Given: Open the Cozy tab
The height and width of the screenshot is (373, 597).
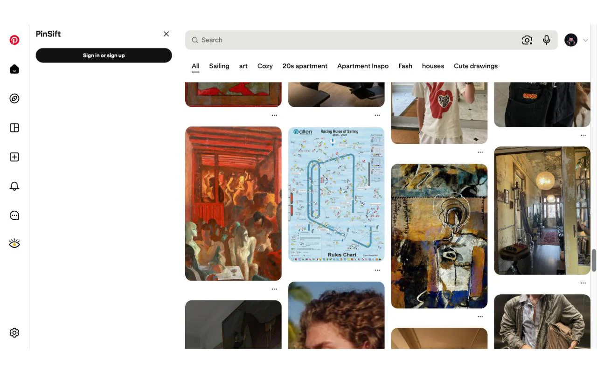Looking at the screenshot, I should pyautogui.click(x=265, y=66).
